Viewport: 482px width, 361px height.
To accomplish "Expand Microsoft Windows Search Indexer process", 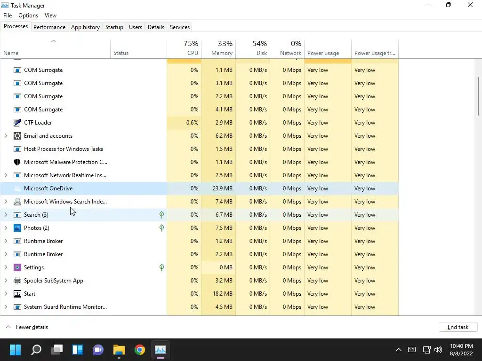I will pyautogui.click(x=6, y=202).
